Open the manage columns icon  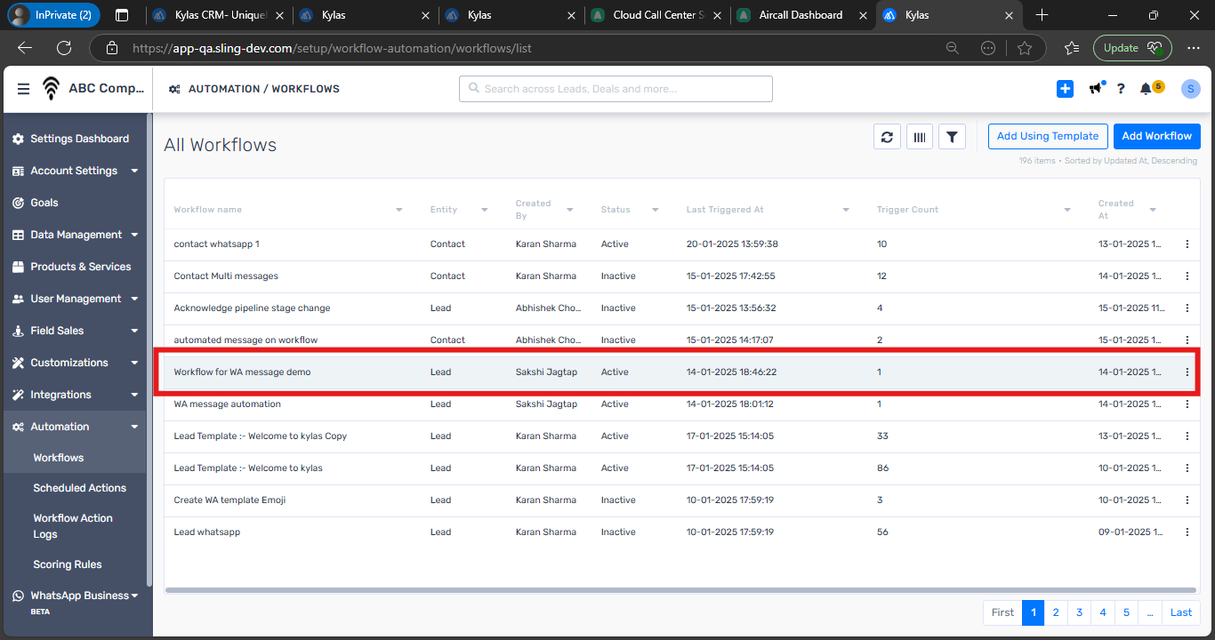[920, 136]
